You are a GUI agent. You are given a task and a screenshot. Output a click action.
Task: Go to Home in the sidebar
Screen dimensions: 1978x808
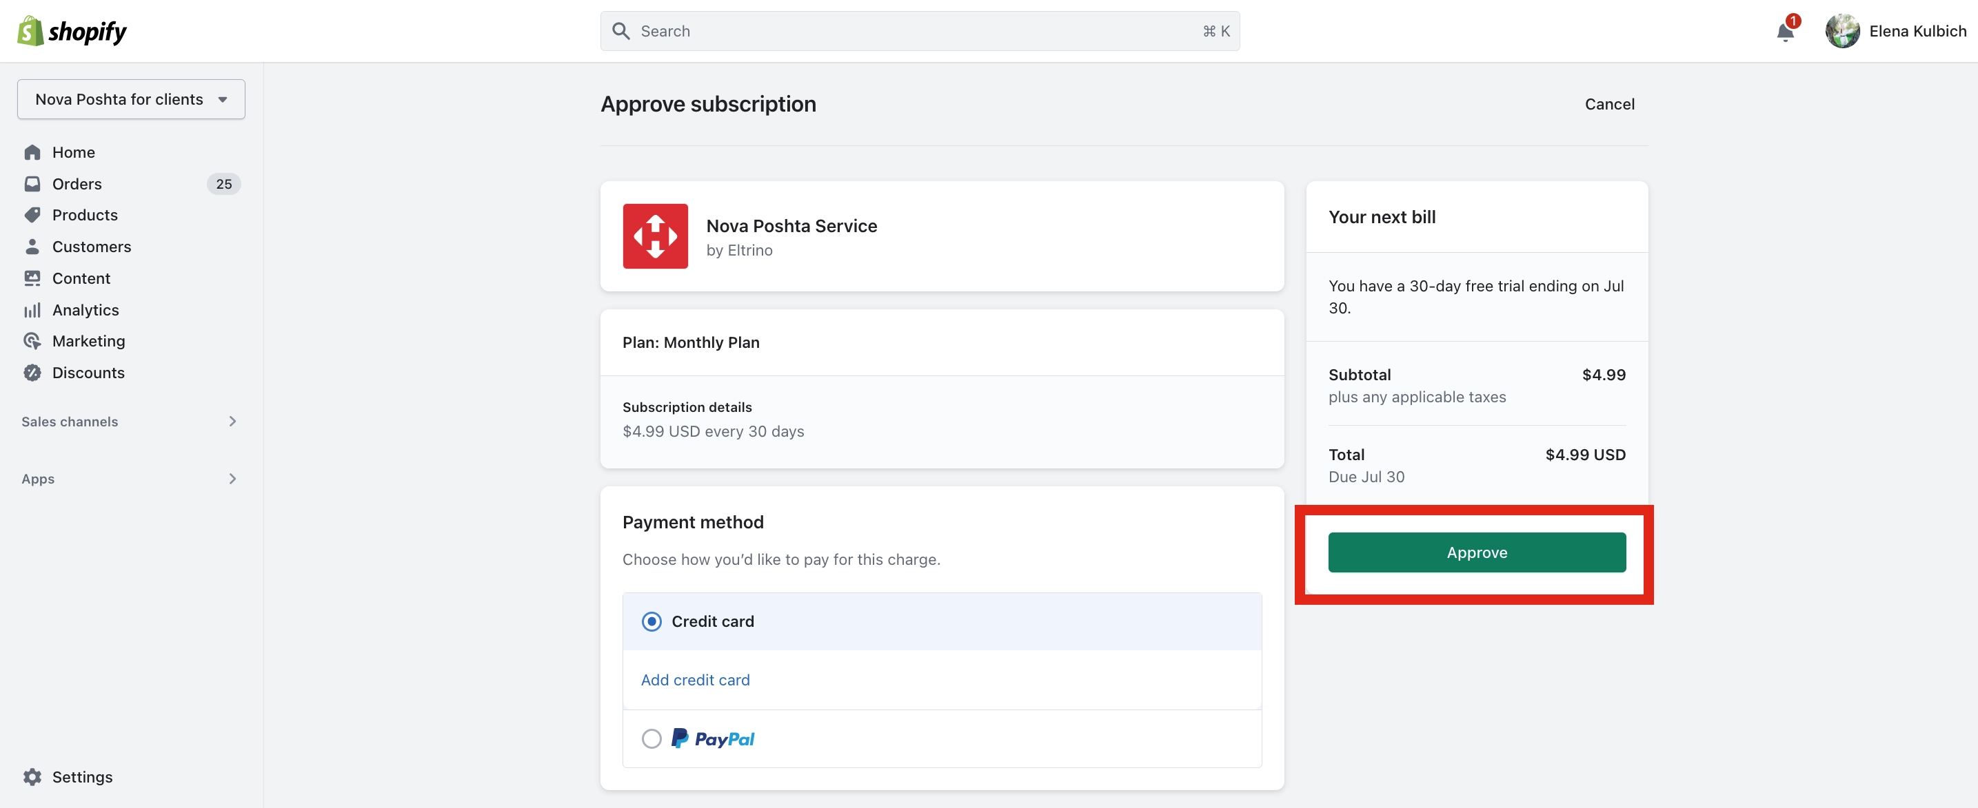[x=74, y=153]
